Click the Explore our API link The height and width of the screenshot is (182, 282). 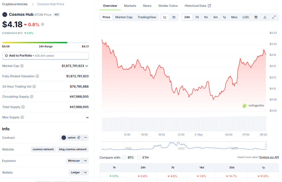pos(269,157)
